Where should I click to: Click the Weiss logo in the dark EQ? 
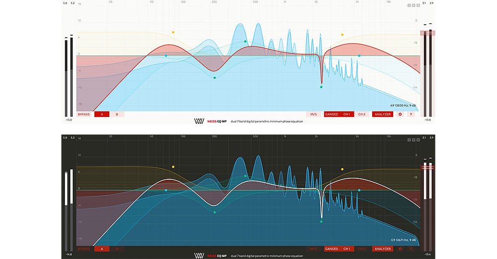click(199, 256)
